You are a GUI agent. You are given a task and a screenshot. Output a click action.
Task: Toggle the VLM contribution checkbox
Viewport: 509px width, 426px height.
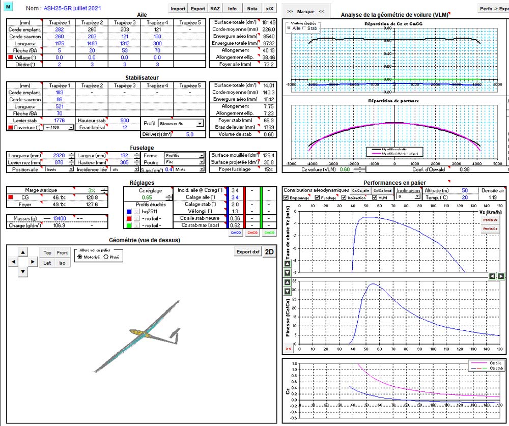click(375, 197)
